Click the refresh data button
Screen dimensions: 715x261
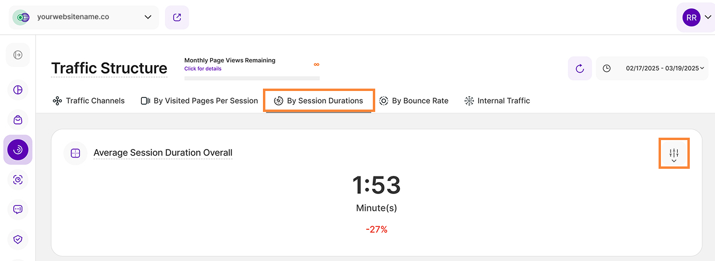580,68
